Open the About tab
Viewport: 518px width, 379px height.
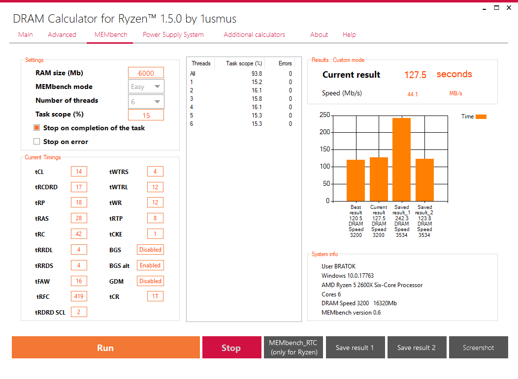click(319, 34)
